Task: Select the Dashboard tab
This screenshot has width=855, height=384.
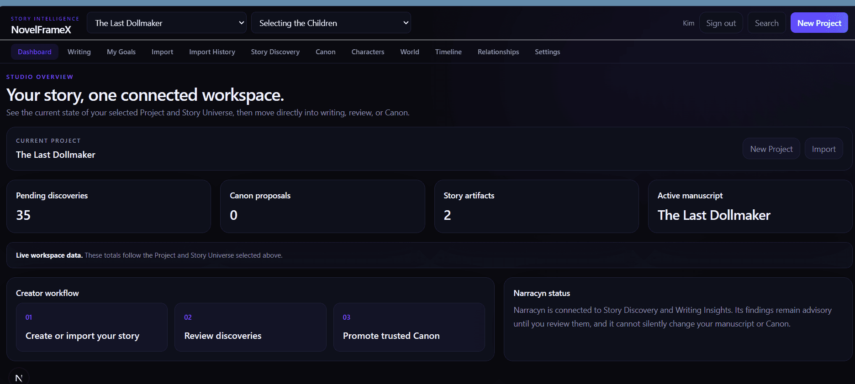Action: [35, 52]
